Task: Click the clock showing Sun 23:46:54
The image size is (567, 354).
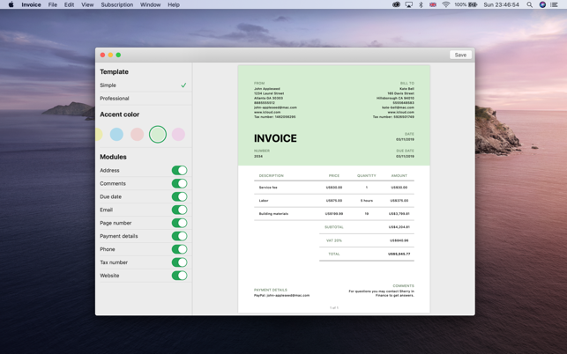Action: point(501,4)
